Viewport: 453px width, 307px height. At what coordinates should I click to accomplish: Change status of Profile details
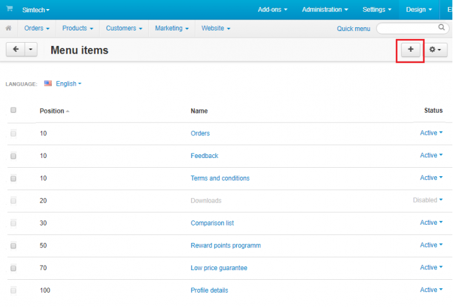[x=431, y=290]
